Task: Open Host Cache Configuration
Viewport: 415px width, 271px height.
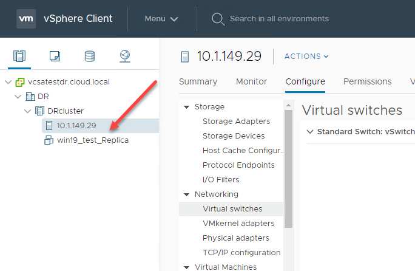Action: click(243, 151)
